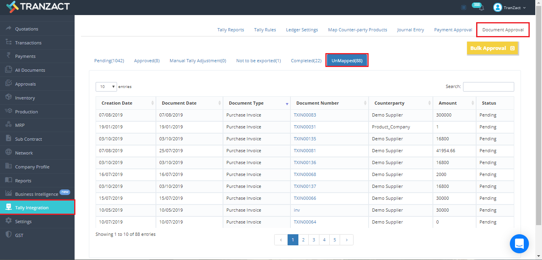Image resolution: width=542 pixels, height=260 pixels.
Task: Click the MRP icon in sidebar
Action: pyautogui.click(x=8, y=125)
